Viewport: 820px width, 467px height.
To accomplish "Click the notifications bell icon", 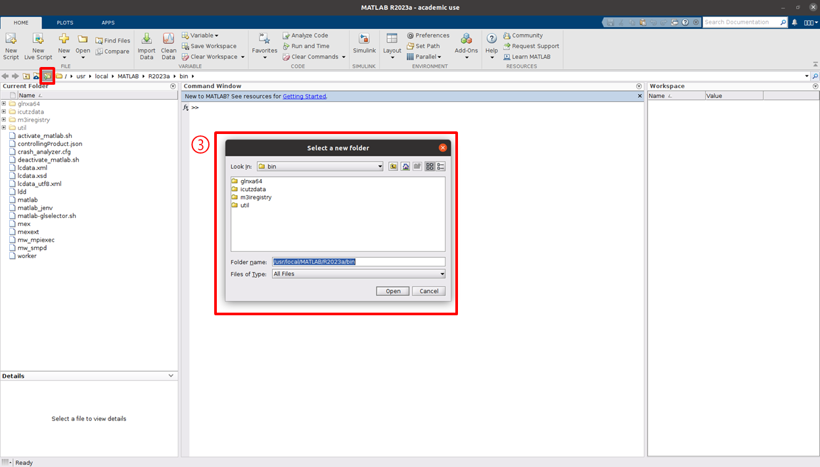I will (x=794, y=22).
